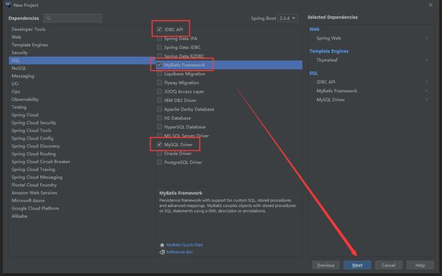
Task: Enable HyperSQL Database checkbox
Action: pos(160,127)
